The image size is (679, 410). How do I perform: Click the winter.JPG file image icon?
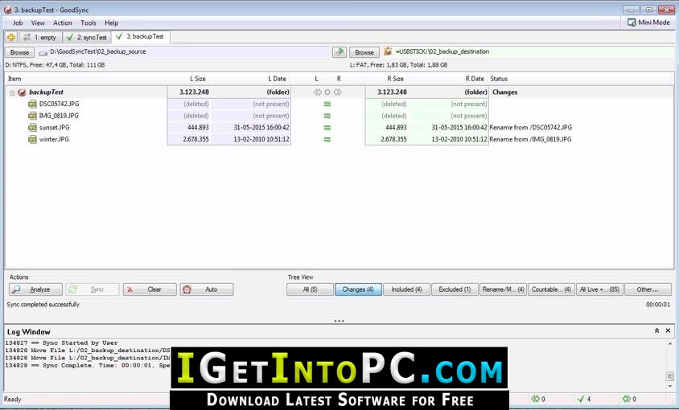tap(32, 139)
